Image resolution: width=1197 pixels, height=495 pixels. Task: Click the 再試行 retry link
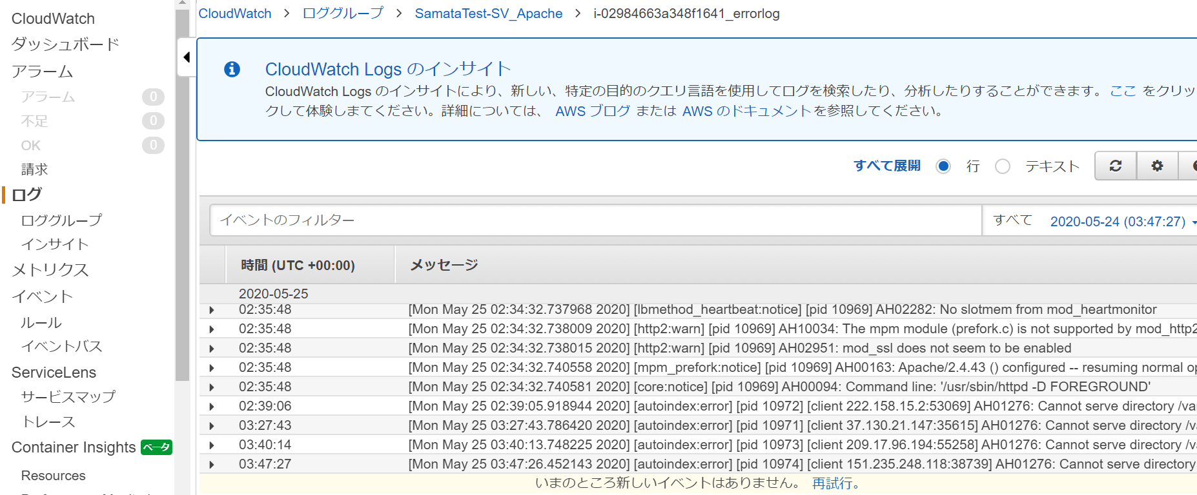point(835,483)
